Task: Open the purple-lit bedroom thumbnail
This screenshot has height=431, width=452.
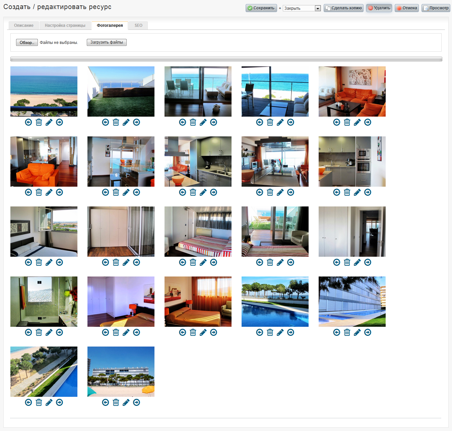Action: (x=121, y=302)
